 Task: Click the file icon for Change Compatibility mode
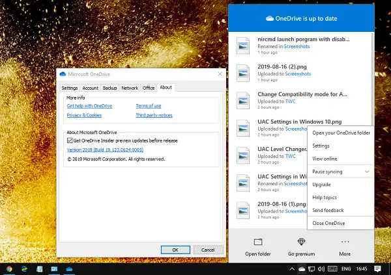tap(243, 101)
